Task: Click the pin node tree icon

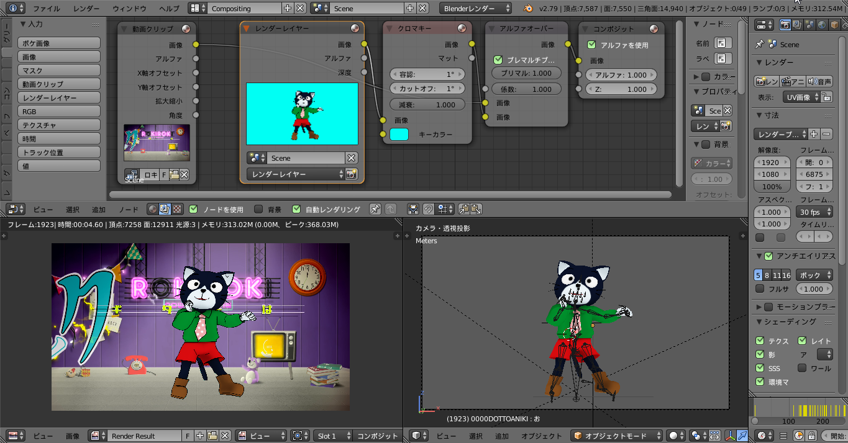Action: tap(375, 210)
